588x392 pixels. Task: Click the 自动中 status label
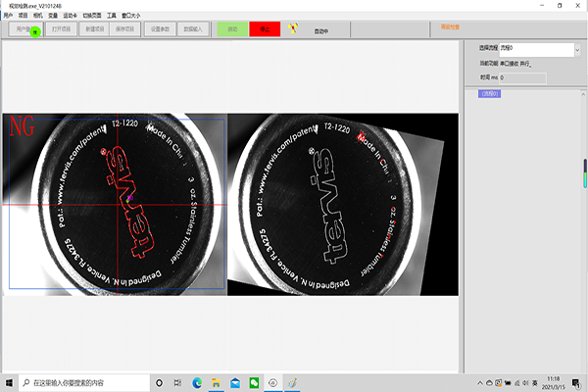pos(321,31)
